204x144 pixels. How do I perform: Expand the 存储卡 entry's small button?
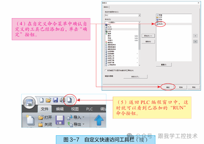click(136, 40)
